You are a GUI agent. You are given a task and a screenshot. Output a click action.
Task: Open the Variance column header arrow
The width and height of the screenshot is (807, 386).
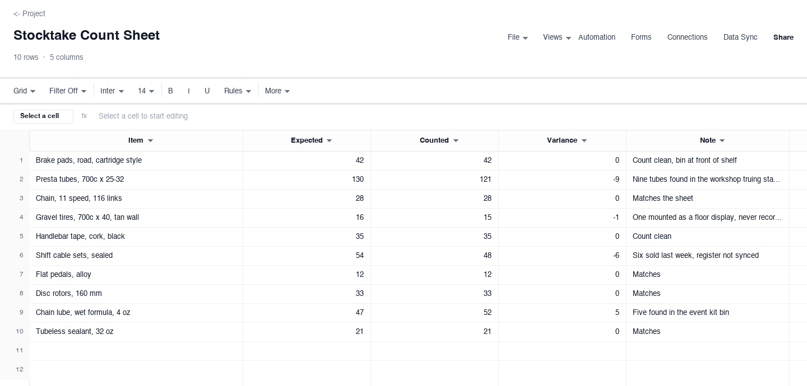584,141
